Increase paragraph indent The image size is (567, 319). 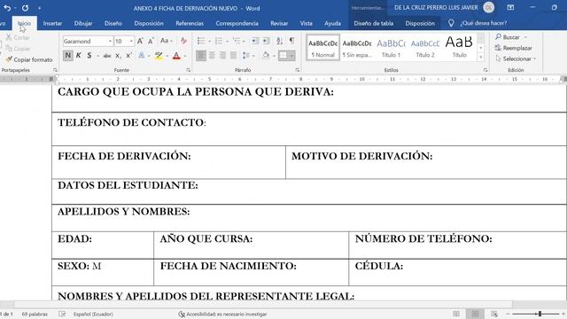[x=266, y=41]
